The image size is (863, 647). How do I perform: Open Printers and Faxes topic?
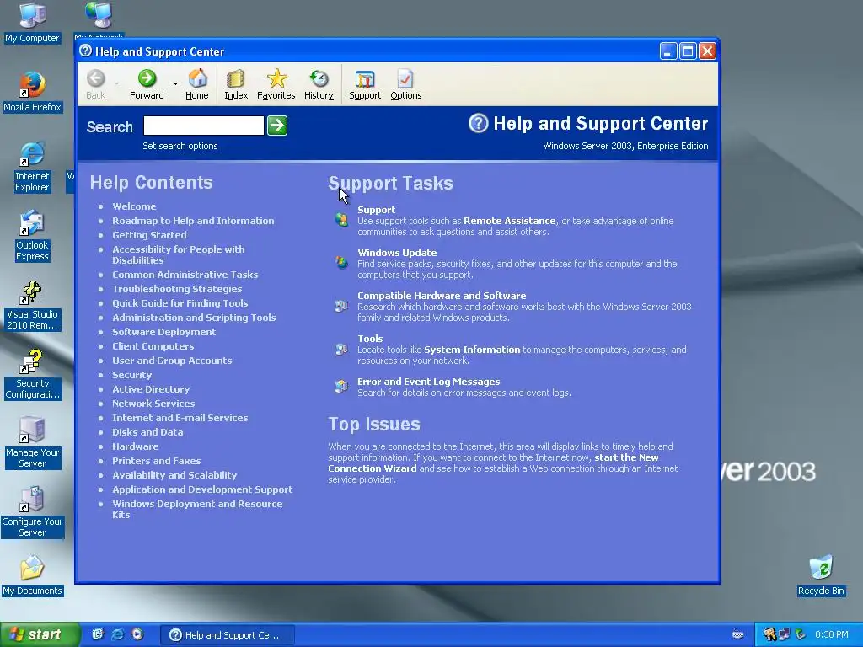coord(156,461)
